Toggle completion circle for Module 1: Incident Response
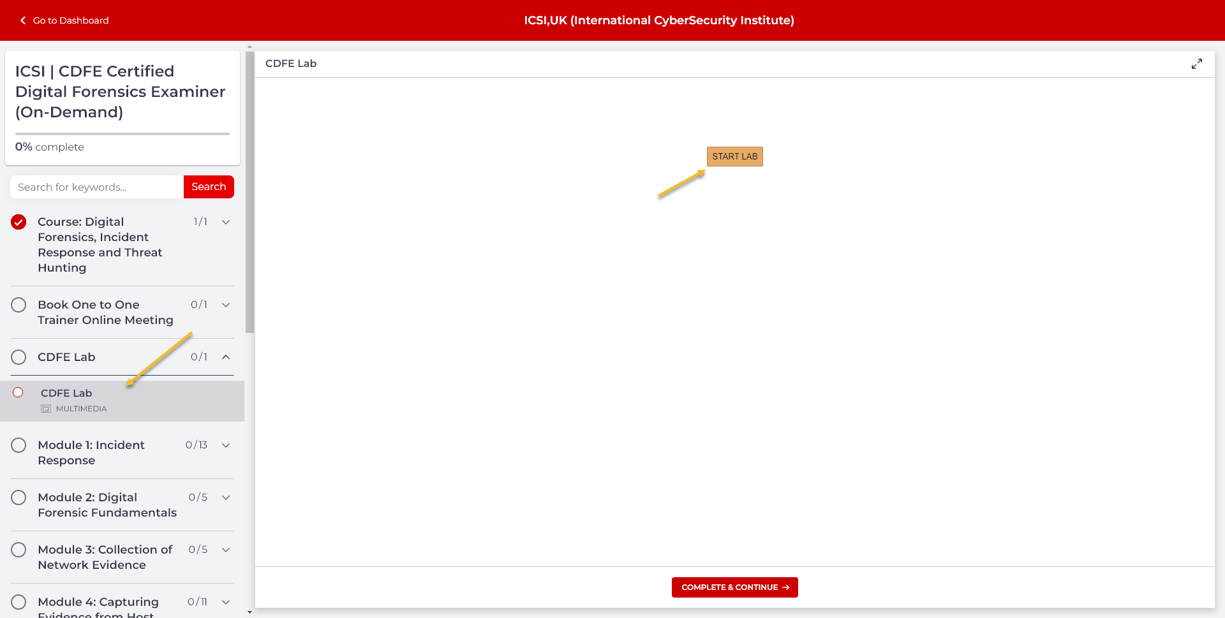Image resolution: width=1225 pixels, height=618 pixels. [19, 445]
